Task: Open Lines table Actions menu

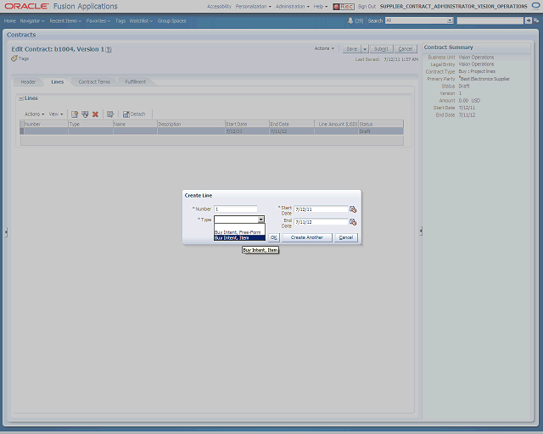Action: [x=34, y=114]
